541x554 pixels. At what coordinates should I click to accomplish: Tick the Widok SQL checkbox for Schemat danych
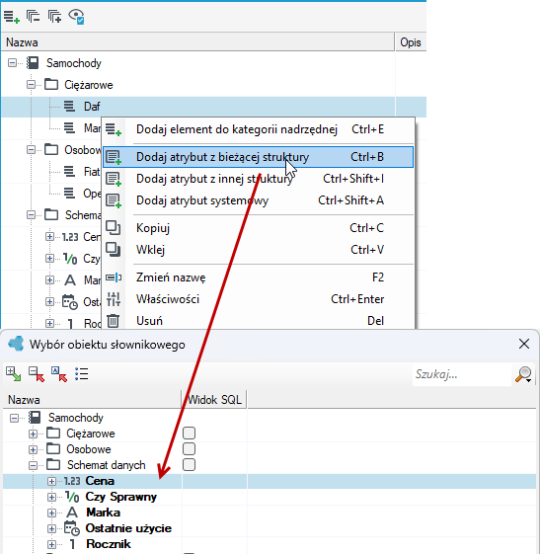coord(189,465)
